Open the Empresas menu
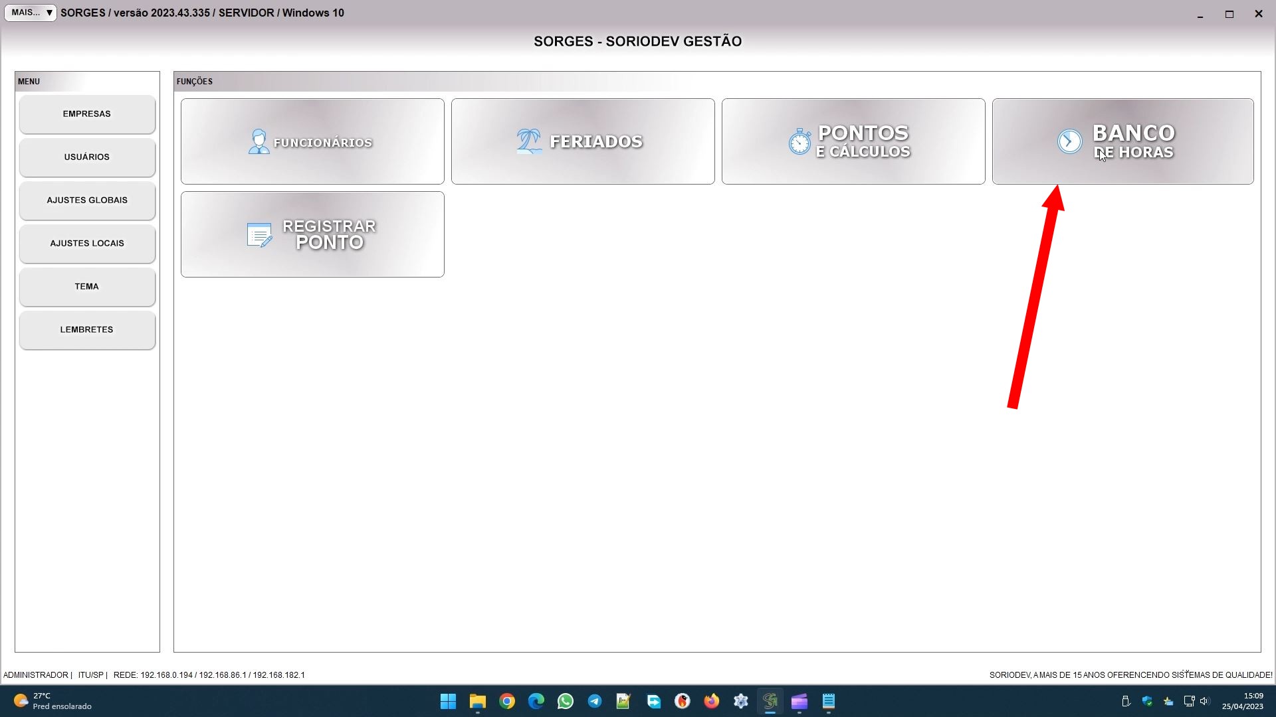The width and height of the screenshot is (1276, 717). point(87,114)
